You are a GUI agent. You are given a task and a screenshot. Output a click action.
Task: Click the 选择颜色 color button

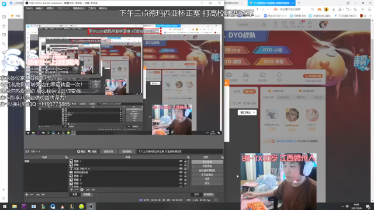(x=127, y=152)
